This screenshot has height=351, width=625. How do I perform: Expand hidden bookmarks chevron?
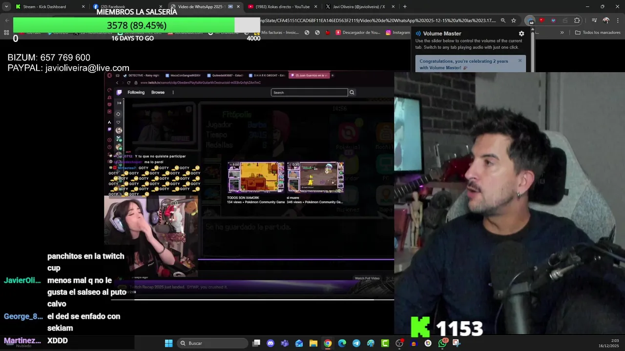[562, 33]
